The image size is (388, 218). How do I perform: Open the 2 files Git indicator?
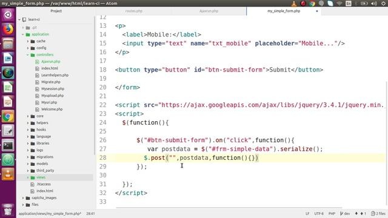(x=378, y=214)
